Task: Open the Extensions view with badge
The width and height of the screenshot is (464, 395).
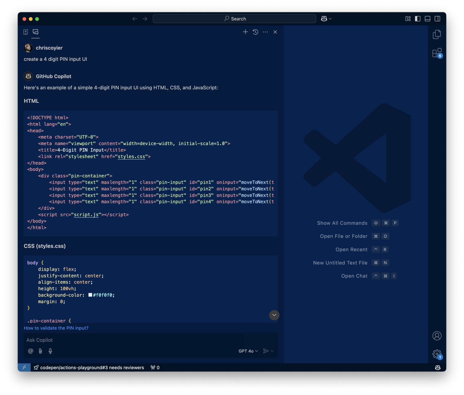Action: 437,53
